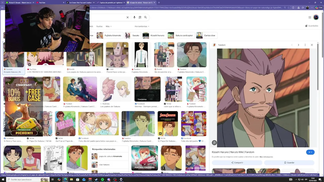Close the Lightshot browser tab
The width and height of the screenshot is (324, 182).
click(124, 3)
